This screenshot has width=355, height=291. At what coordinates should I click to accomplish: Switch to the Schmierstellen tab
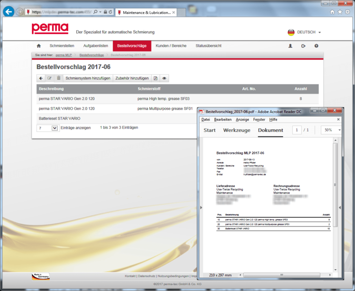61,46
